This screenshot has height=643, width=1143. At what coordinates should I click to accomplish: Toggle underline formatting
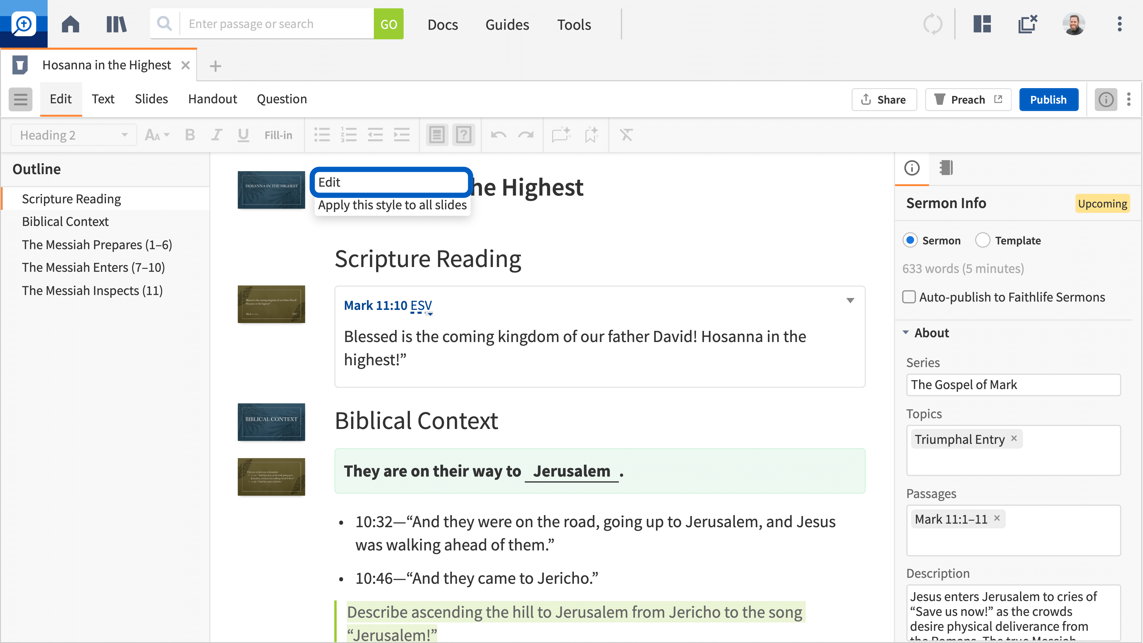243,135
